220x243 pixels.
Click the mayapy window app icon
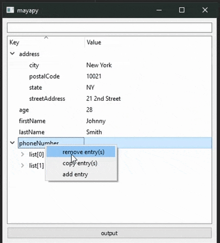coord(10,10)
